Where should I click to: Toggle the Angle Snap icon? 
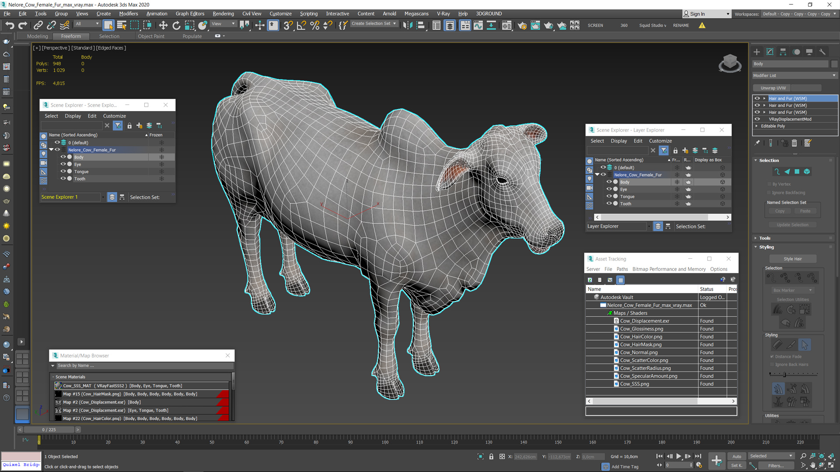pyautogui.click(x=301, y=25)
